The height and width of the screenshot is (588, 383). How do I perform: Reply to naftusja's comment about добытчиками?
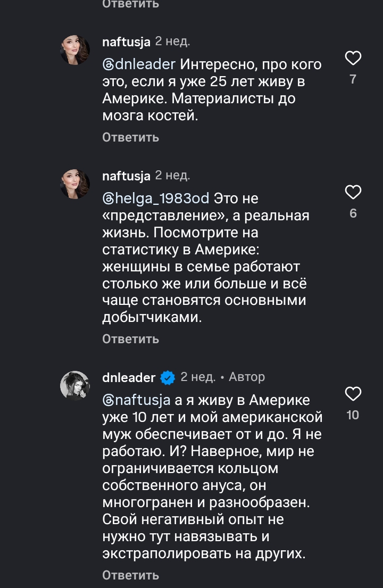coord(130,339)
